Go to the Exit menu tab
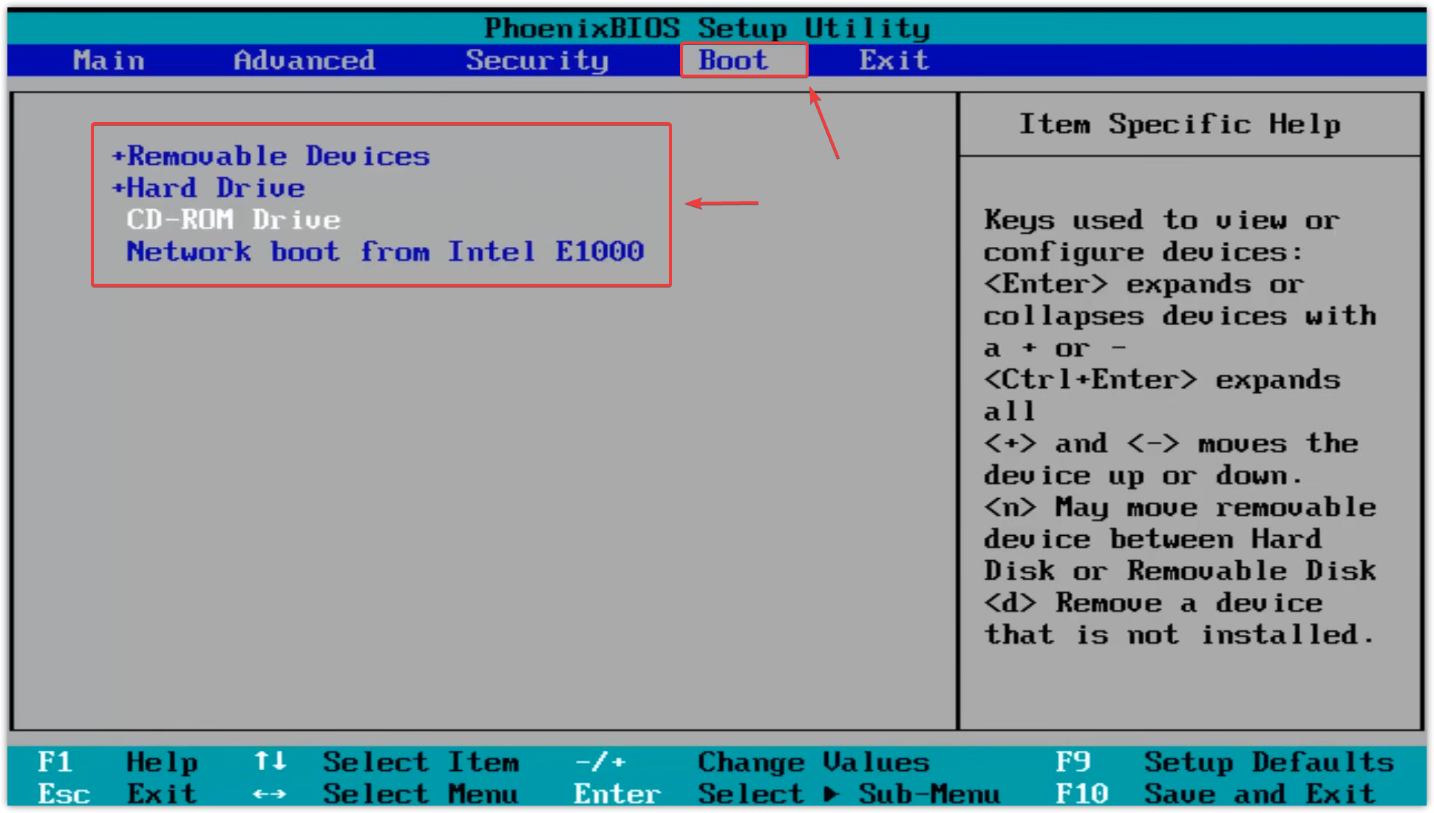This screenshot has width=1434, height=813. coord(894,61)
